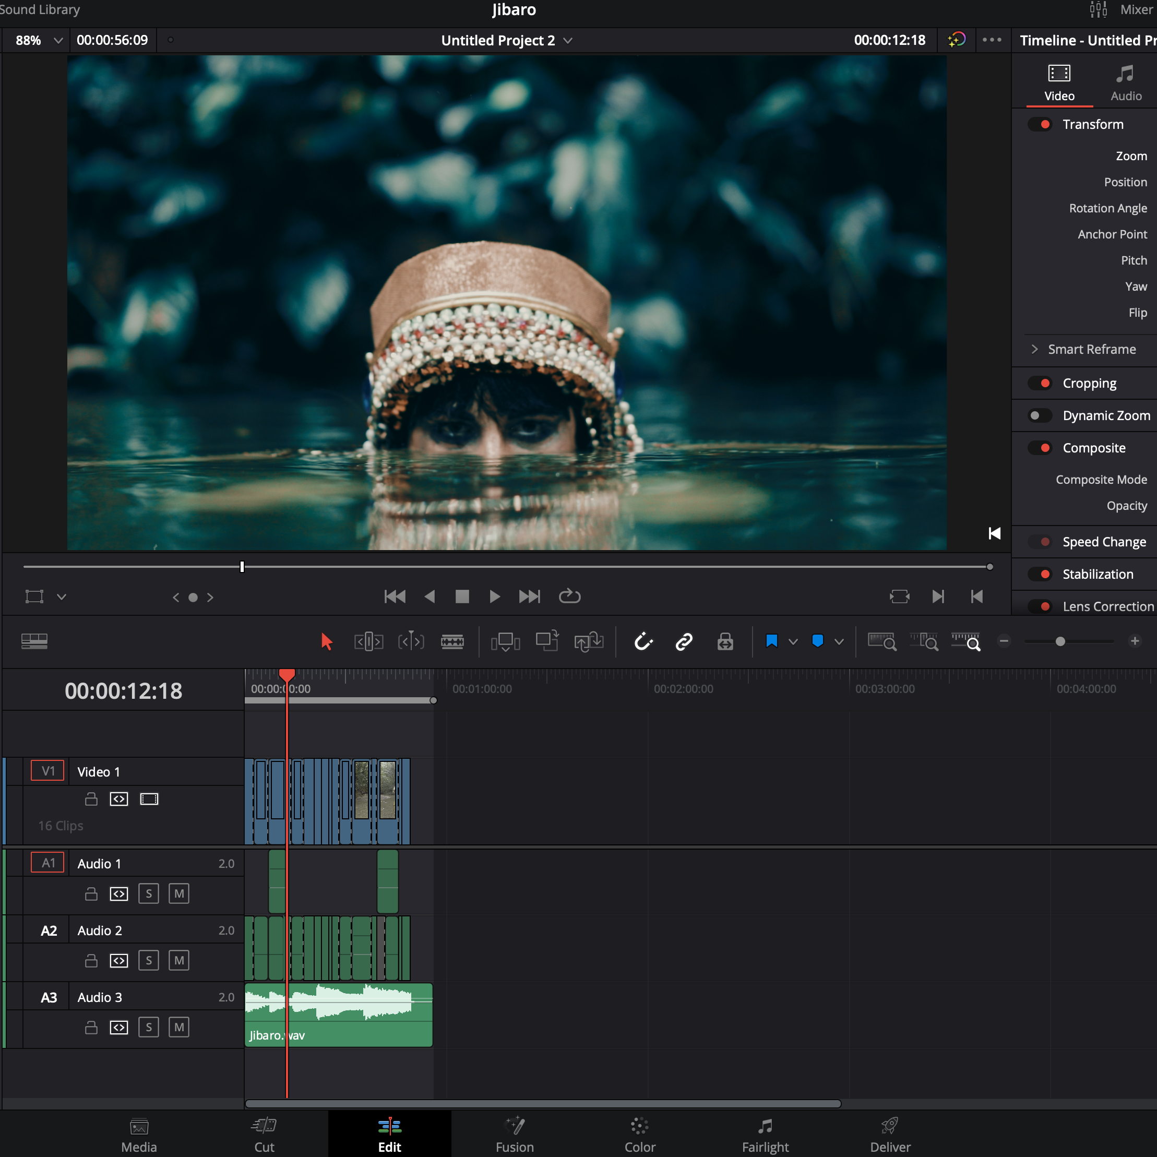The height and width of the screenshot is (1157, 1157).
Task: Enable the Dynamic Zoom toggle
Action: coord(1040,415)
